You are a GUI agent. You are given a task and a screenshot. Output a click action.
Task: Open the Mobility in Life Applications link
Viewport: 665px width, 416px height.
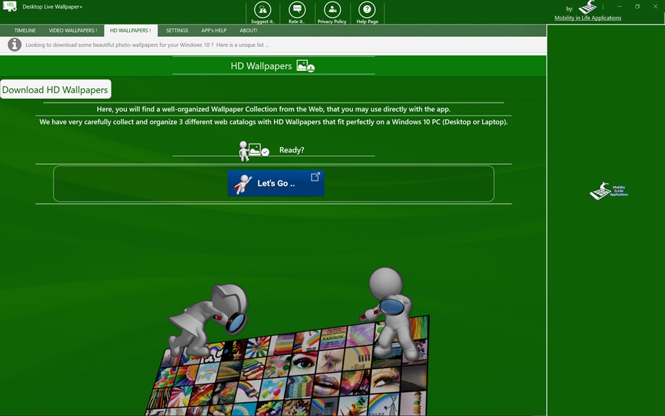(588, 18)
